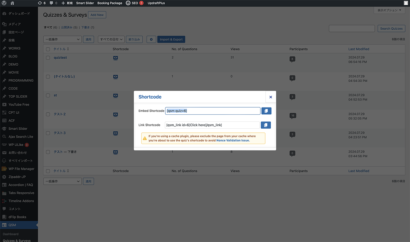410x242 pixels.
Task: Copy the Link Shortcode to clipboard
Action: click(265, 125)
